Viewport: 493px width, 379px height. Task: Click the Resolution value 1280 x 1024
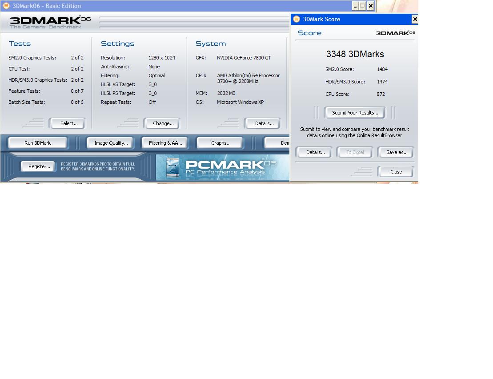[x=162, y=58]
